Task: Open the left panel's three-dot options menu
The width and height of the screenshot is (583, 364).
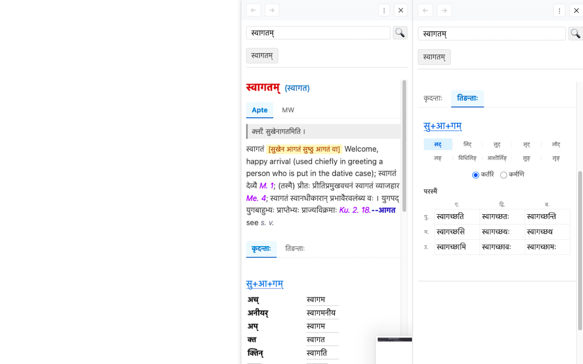Action: pos(384,10)
